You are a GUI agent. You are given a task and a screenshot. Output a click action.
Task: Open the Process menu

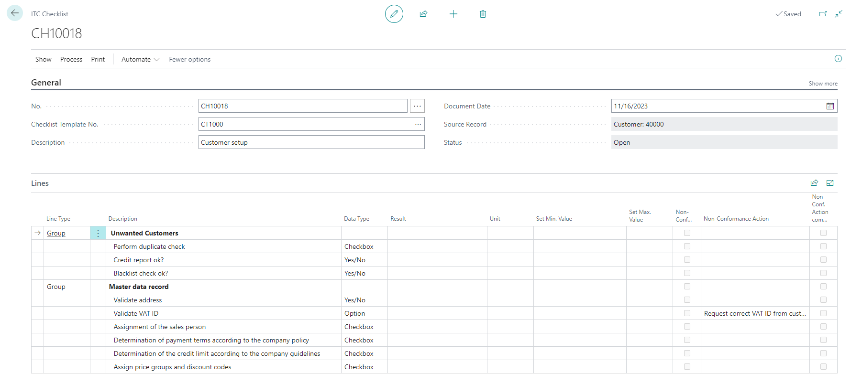point(71,59)
